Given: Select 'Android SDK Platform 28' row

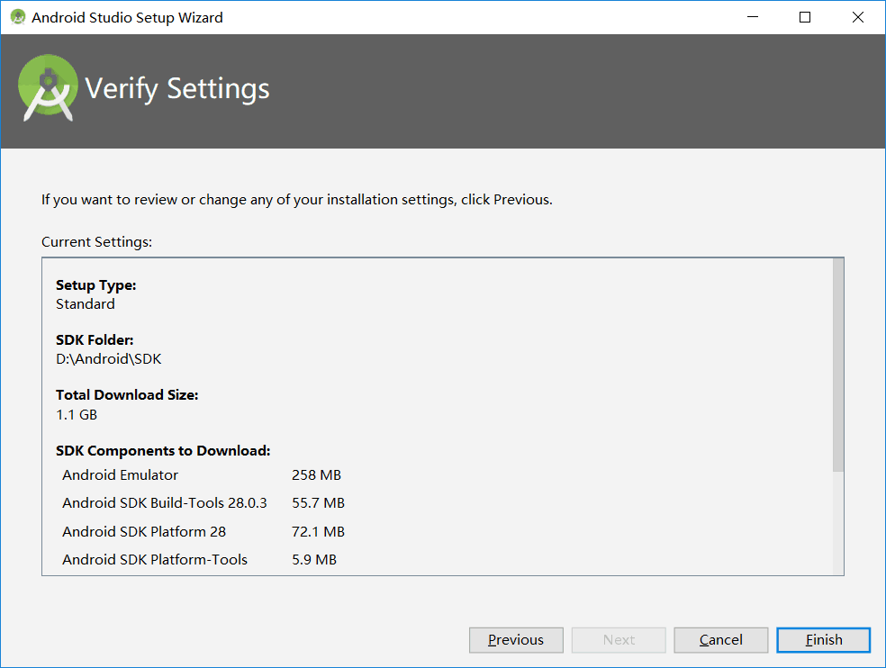Looking at the screenshot, I should pos(203,531).
